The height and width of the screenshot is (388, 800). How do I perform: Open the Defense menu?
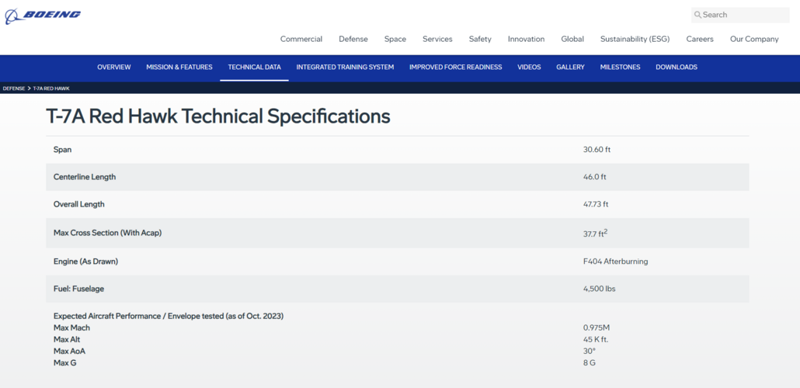[353, 39]
